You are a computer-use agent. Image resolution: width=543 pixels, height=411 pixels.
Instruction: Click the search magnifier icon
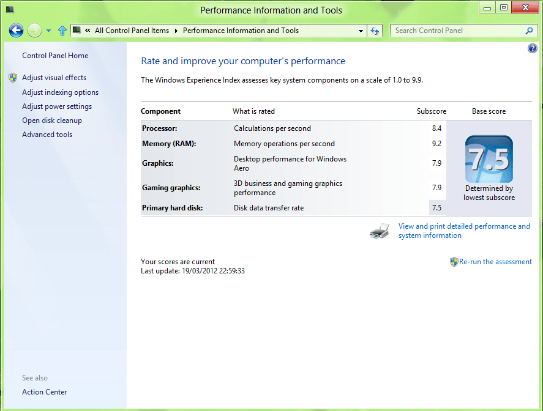tap(529, 31)
